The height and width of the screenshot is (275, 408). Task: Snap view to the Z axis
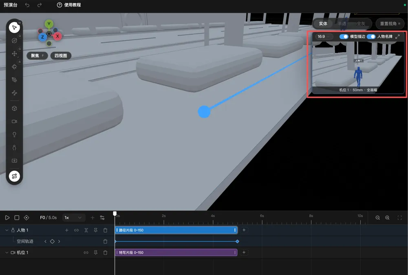pyautogui.click(x=42, y=37)
